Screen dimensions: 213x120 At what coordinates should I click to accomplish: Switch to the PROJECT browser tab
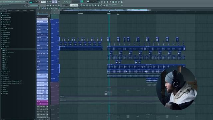tap(10, 10)
